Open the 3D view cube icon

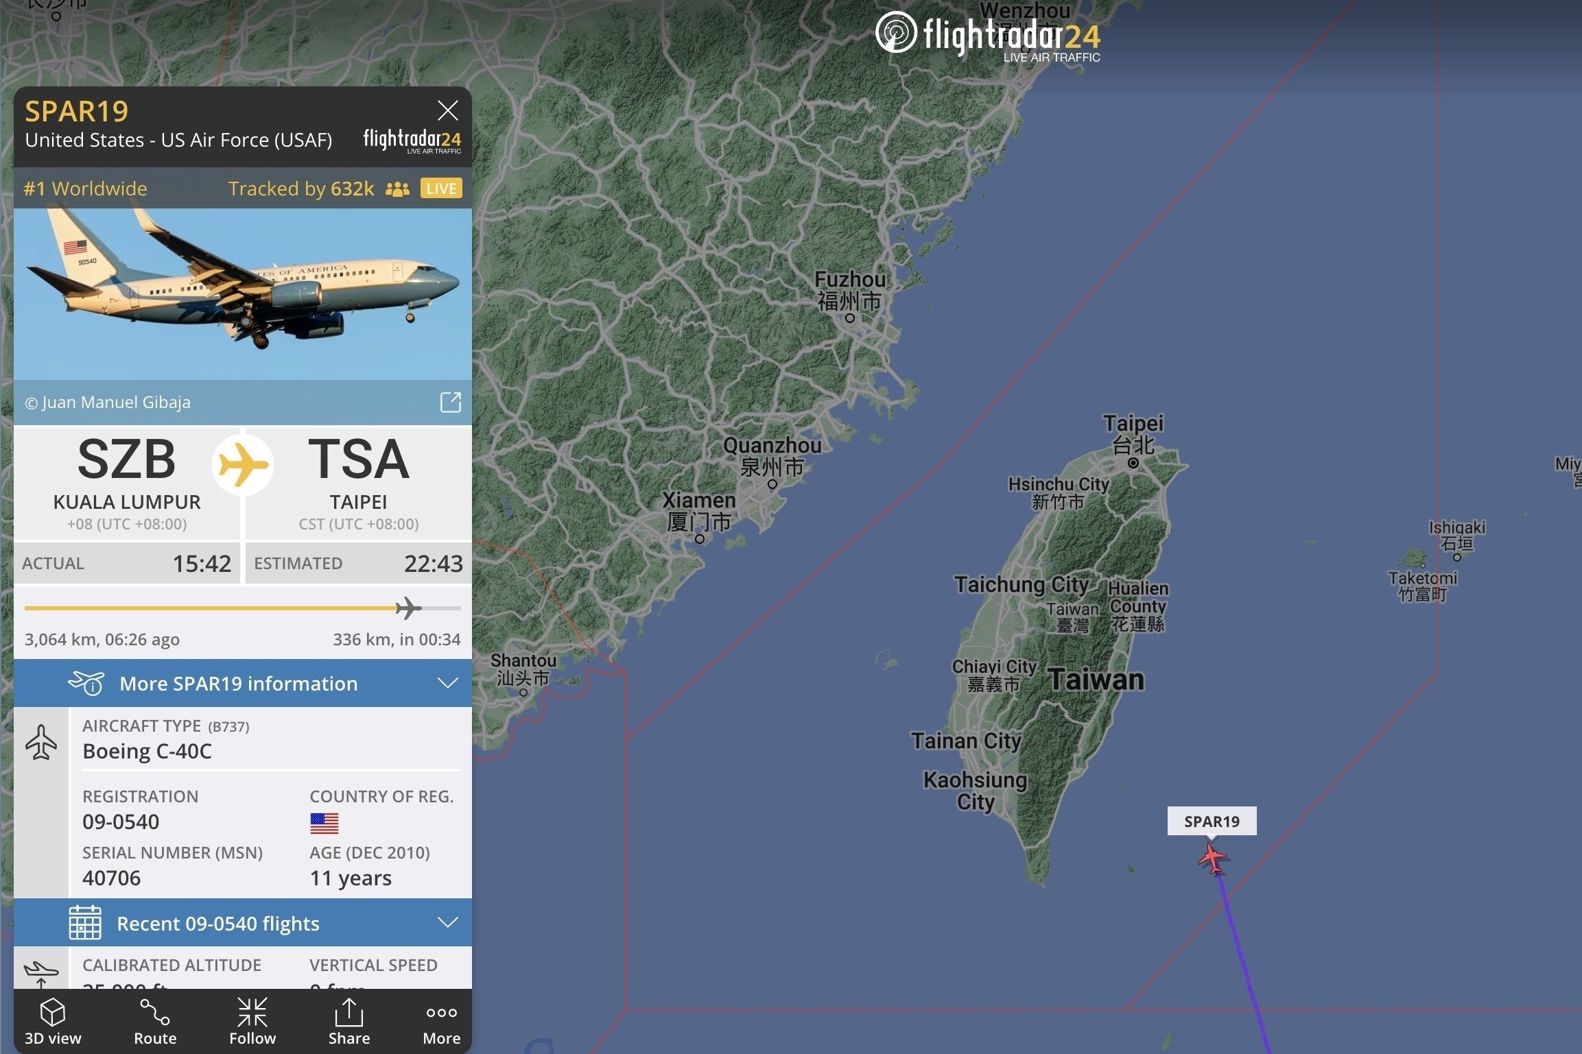(x=53, y=1012)
